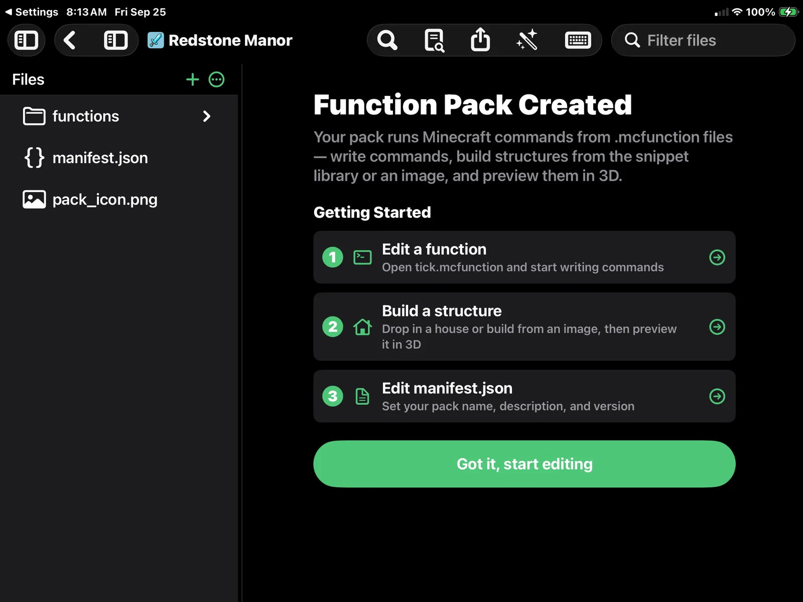This screenshot has width=803, height=602.
Task: Click the Build a structure card arrow
Action: [x=717, y=327]
